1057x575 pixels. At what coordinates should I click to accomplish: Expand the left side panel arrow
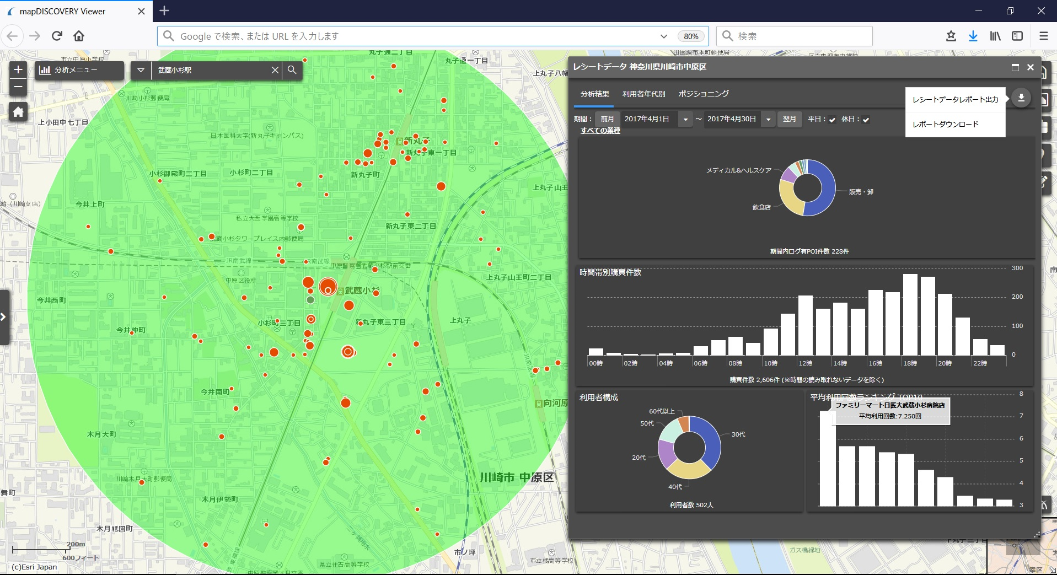point(3,317)
